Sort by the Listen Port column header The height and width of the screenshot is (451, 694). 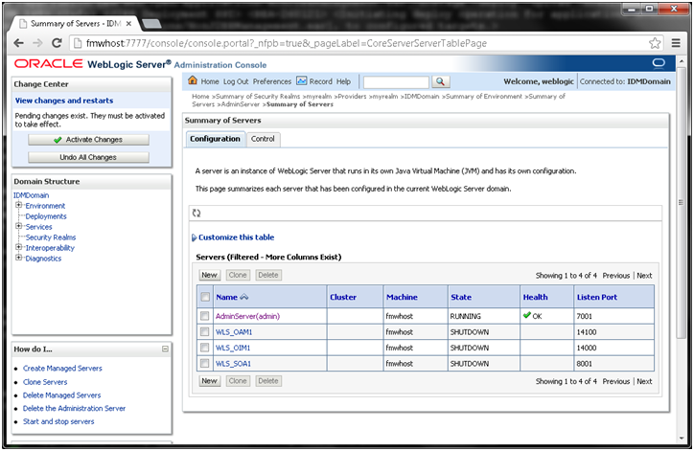pos(597,297)
